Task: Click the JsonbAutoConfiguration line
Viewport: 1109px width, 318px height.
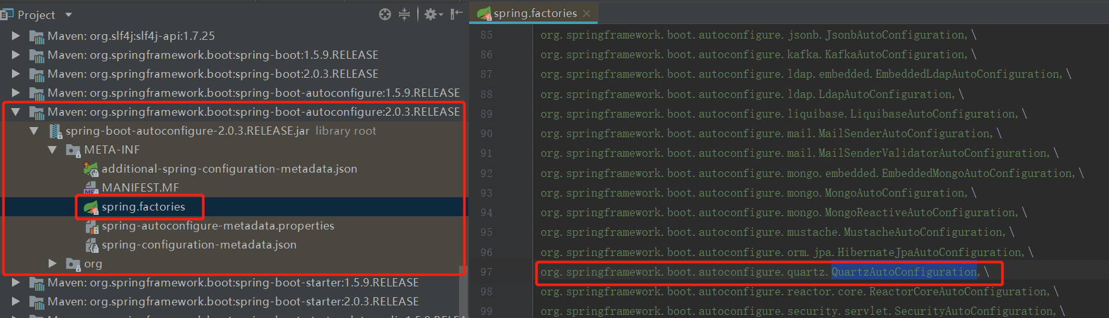Action: [x=759, y=35]
